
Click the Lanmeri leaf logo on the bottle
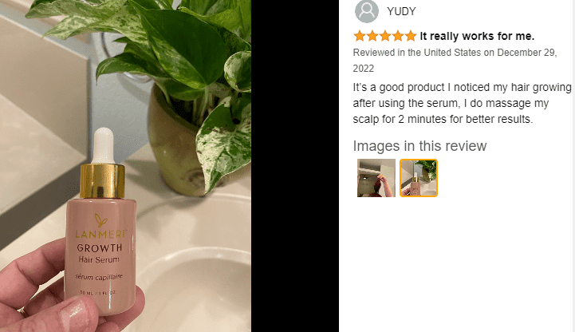tap(100, 220)
